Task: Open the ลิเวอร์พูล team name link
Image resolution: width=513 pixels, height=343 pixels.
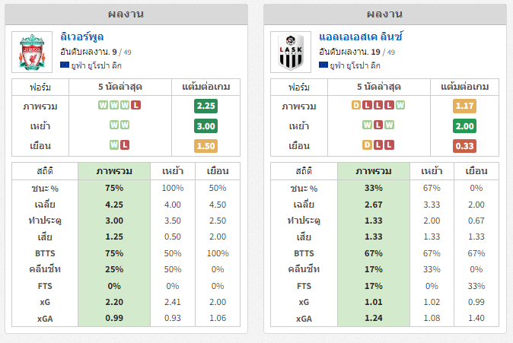Action: [81, 37]
